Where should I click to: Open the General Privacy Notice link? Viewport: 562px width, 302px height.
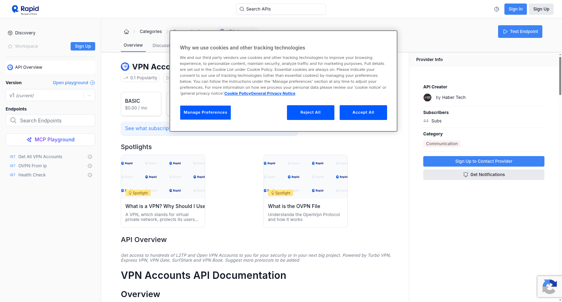(273, 93)
